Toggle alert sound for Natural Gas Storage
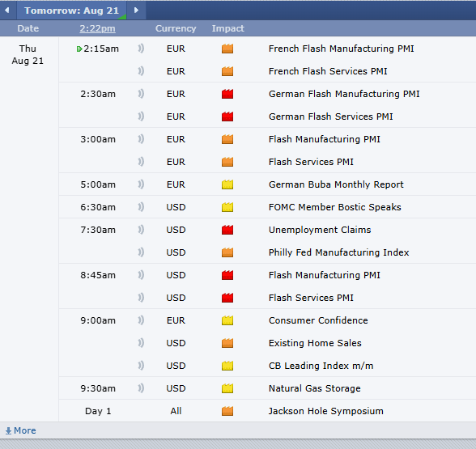 click(141, 388)
